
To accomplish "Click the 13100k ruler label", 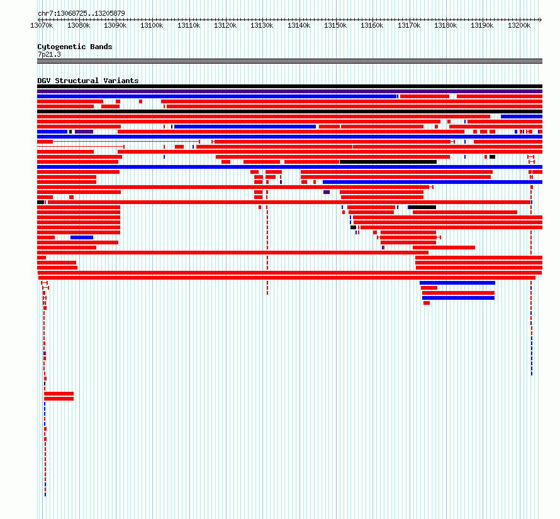I will click(x=152, y=25).
